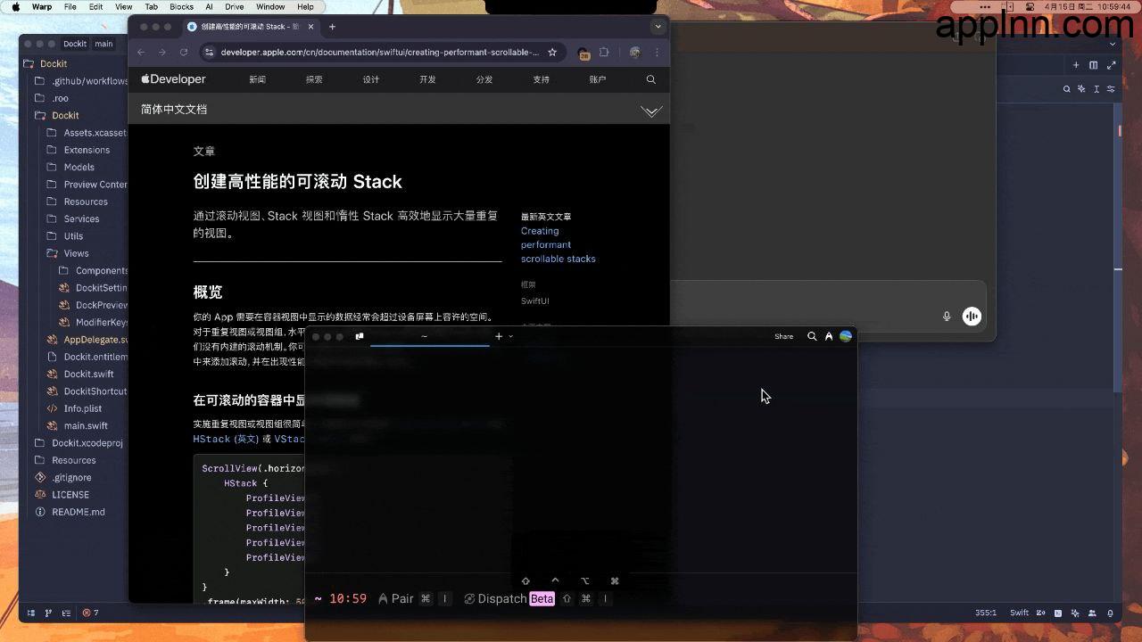Click the editor split-pane icon
Image resolution: width=1142 pixels, height=642 pixels.
pos(1093,65)
